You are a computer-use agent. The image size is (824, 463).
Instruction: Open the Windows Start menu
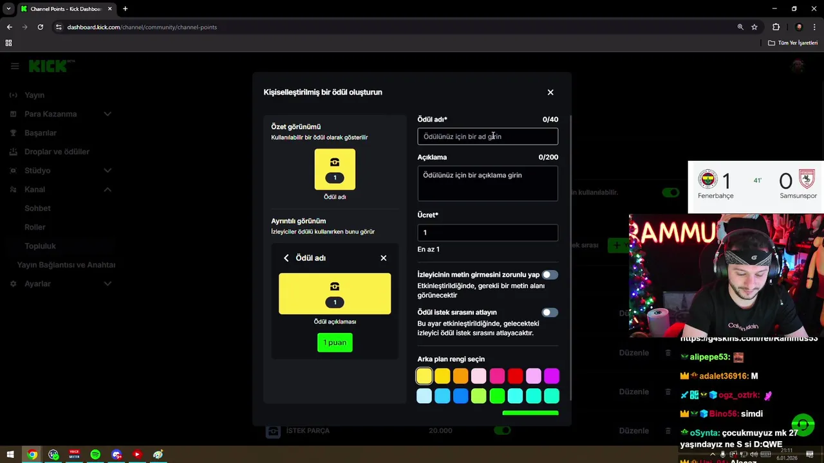pyautogui.click(x=10, y=455)
